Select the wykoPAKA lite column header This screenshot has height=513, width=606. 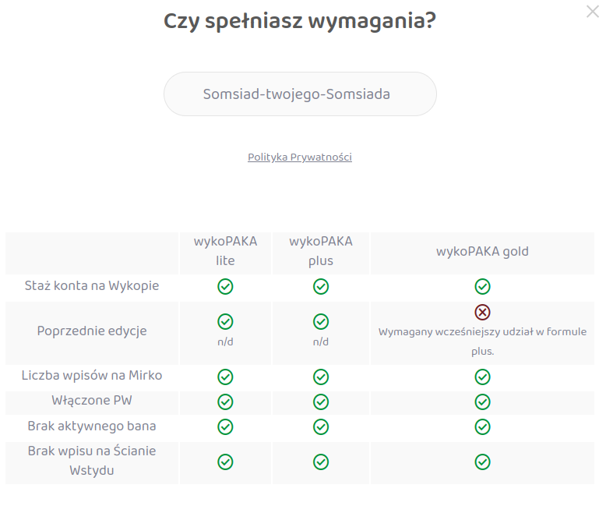[x=225, y=251]
